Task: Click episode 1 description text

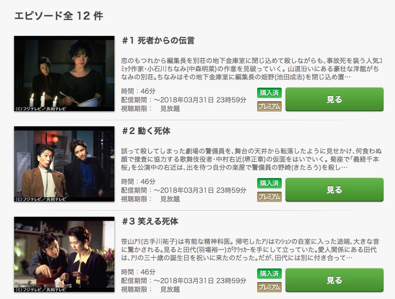Action: click(252, 69)
